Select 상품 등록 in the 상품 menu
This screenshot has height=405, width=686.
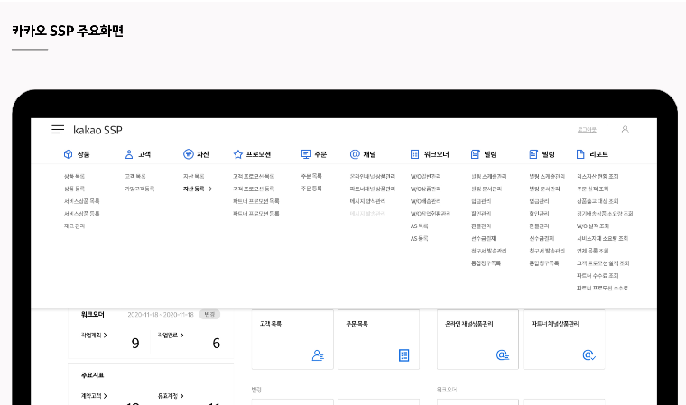(x=74, y=189)
